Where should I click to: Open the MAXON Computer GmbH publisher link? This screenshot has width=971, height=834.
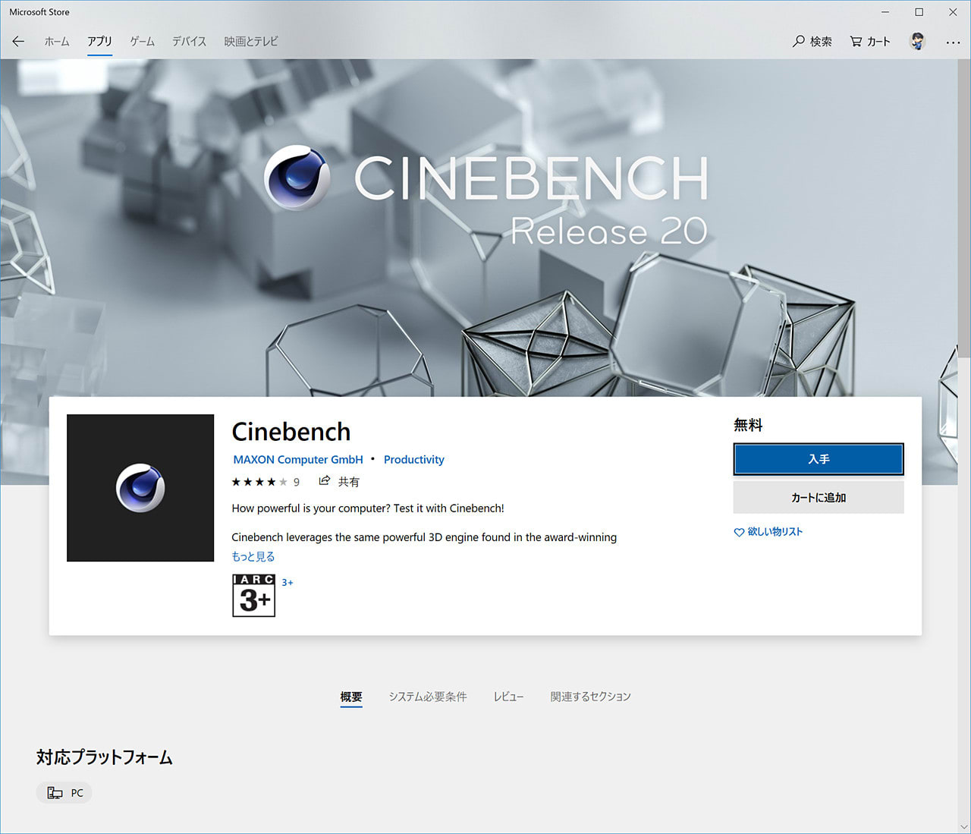pyautogui.click(x=298, y=460)
